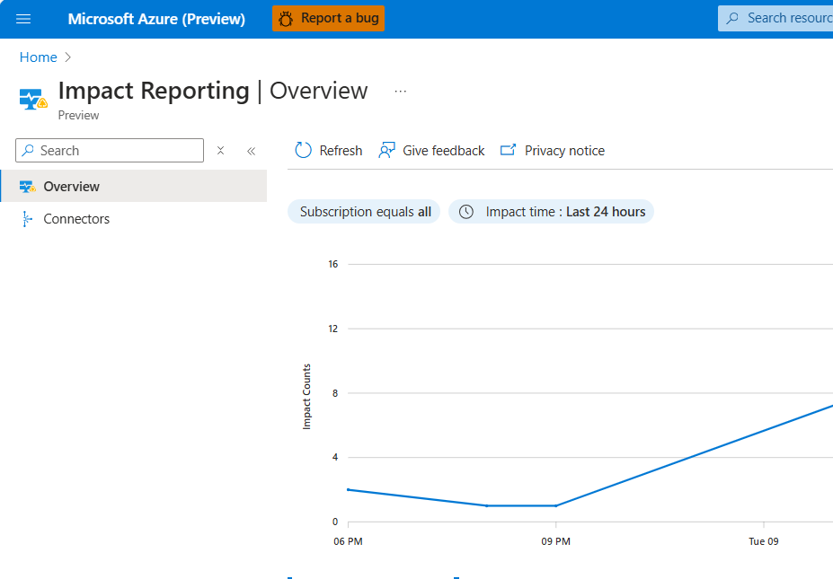Clear sidebar search using the x icon
833x579 pixels.
[x=220, y=150]
